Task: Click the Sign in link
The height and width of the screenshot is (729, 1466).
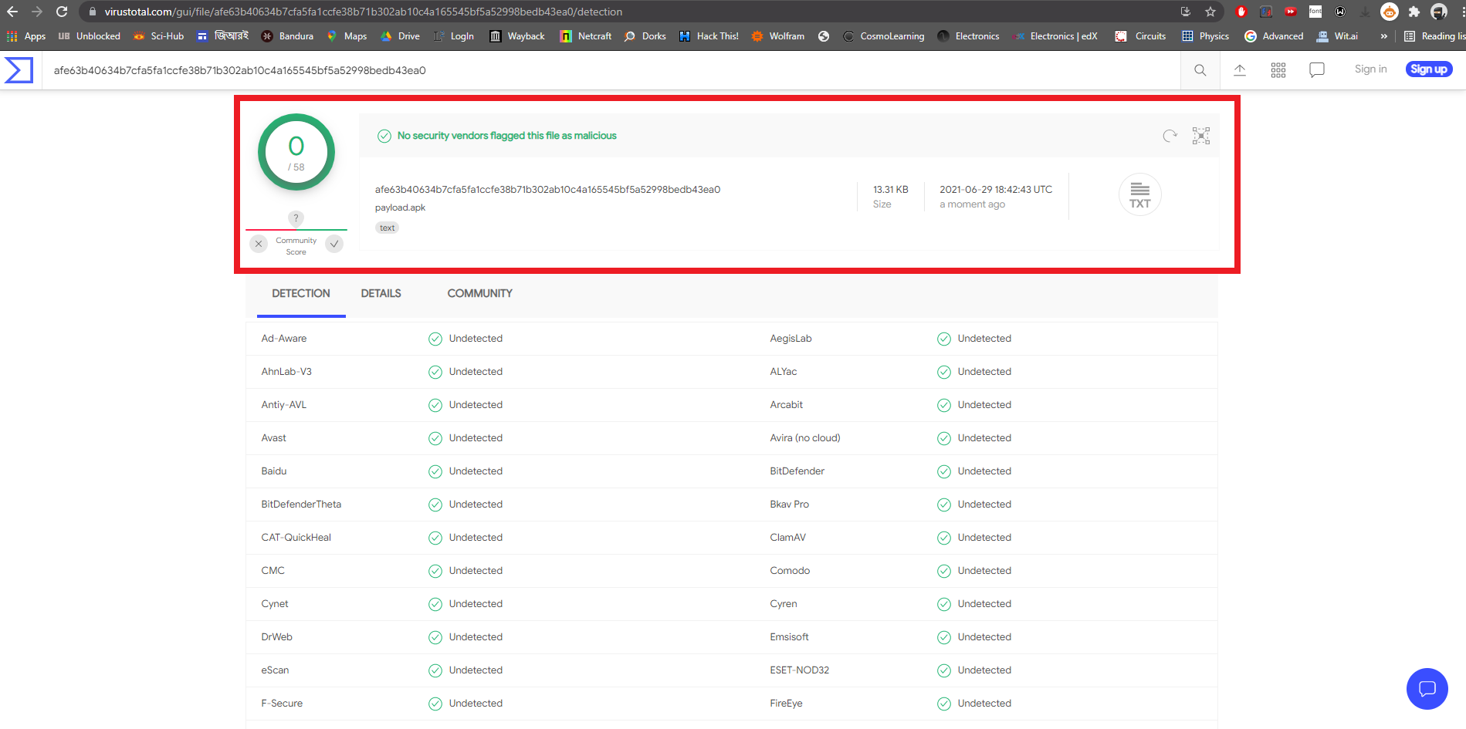Action: point(1370,69)
